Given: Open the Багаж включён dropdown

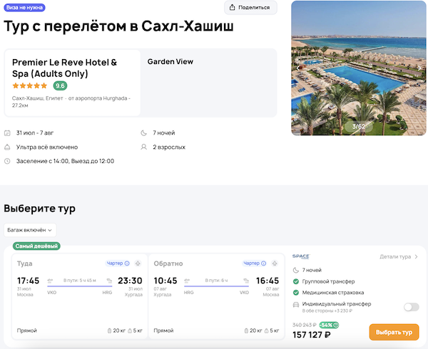Looking at the screenshot, I should 30,230.
